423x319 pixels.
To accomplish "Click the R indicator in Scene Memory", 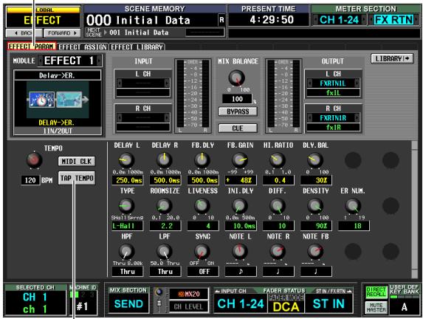I will (x=221, y=20).
